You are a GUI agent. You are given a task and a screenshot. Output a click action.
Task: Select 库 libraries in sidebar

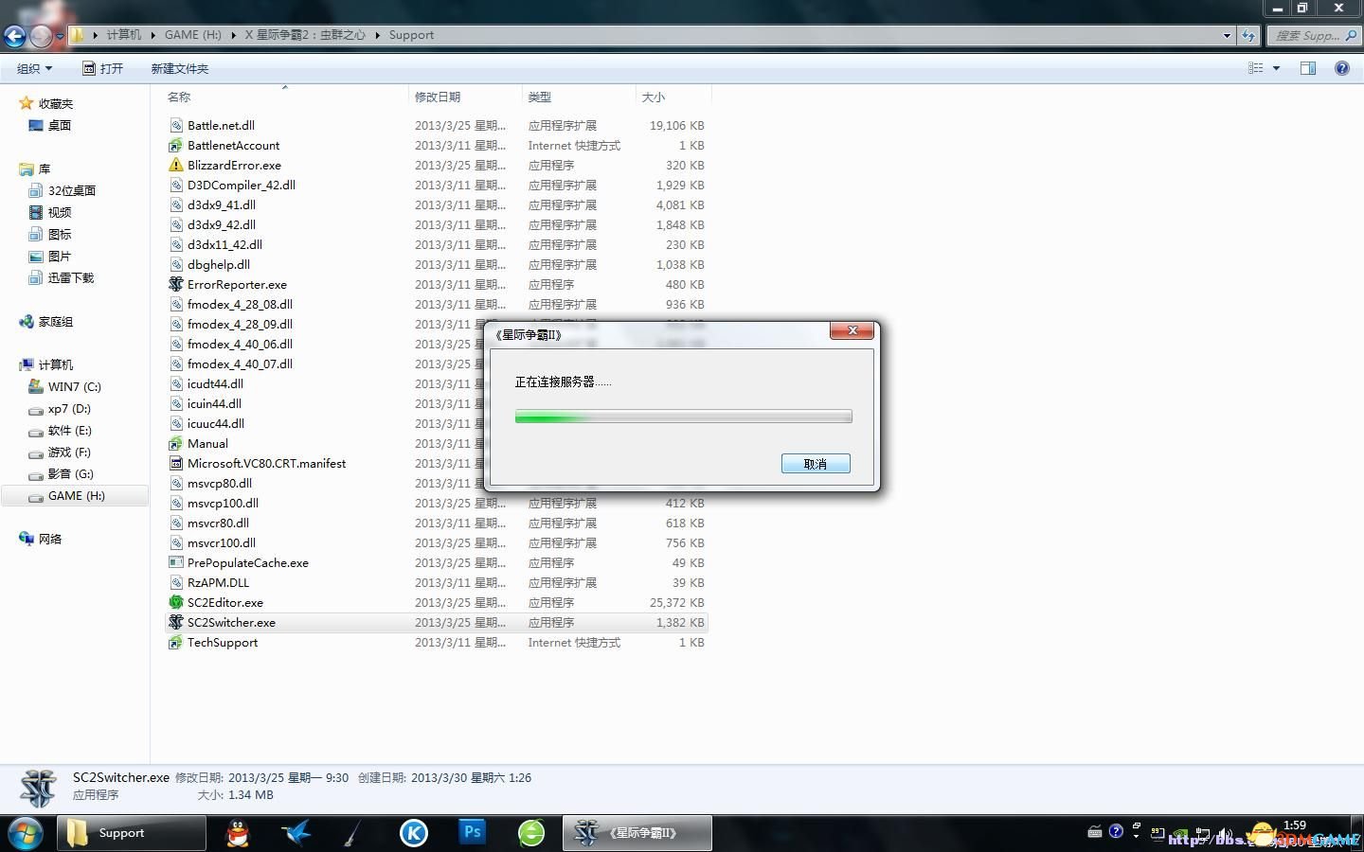coord(45,169)
